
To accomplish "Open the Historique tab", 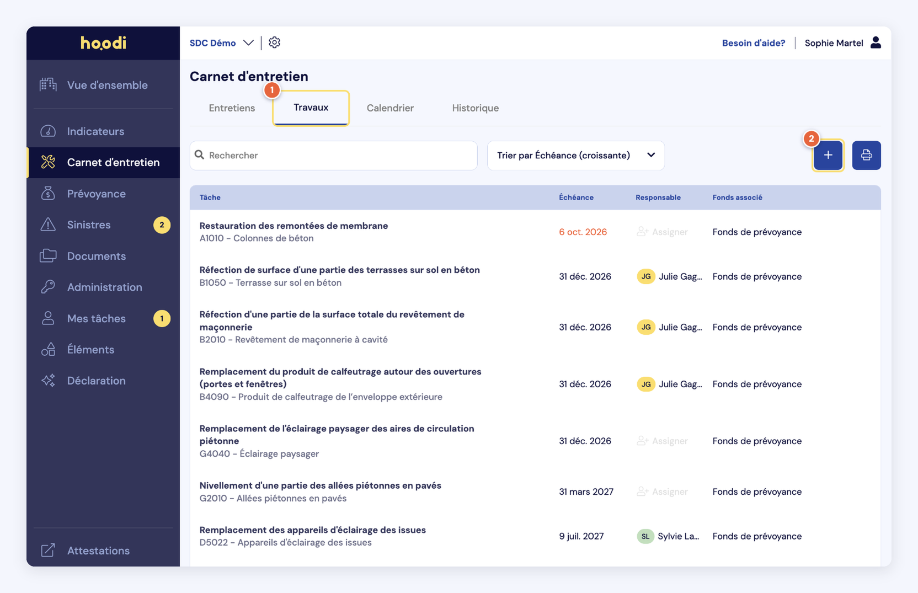I will click(475, 108).
